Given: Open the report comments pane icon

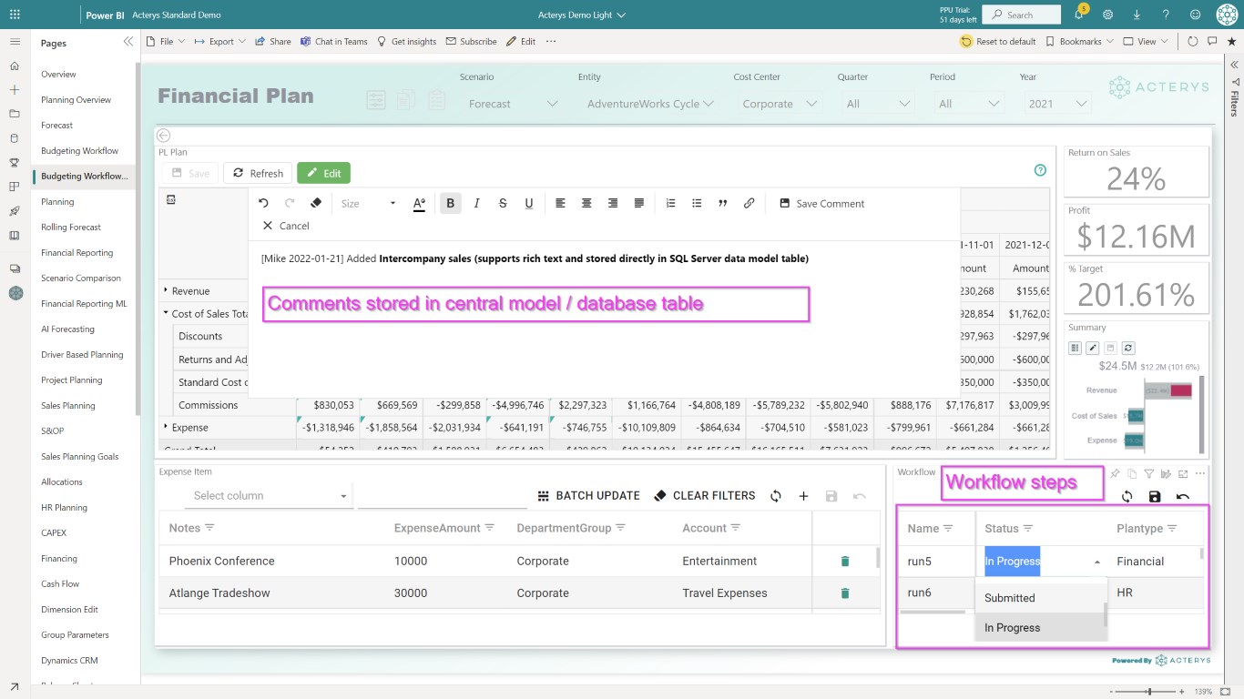Looking at the screenshot, I should (1212, 42).
